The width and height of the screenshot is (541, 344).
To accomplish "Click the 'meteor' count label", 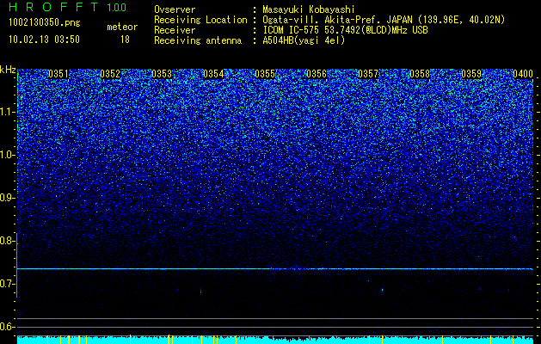I will pyautogui.click(x=122, y=27).
